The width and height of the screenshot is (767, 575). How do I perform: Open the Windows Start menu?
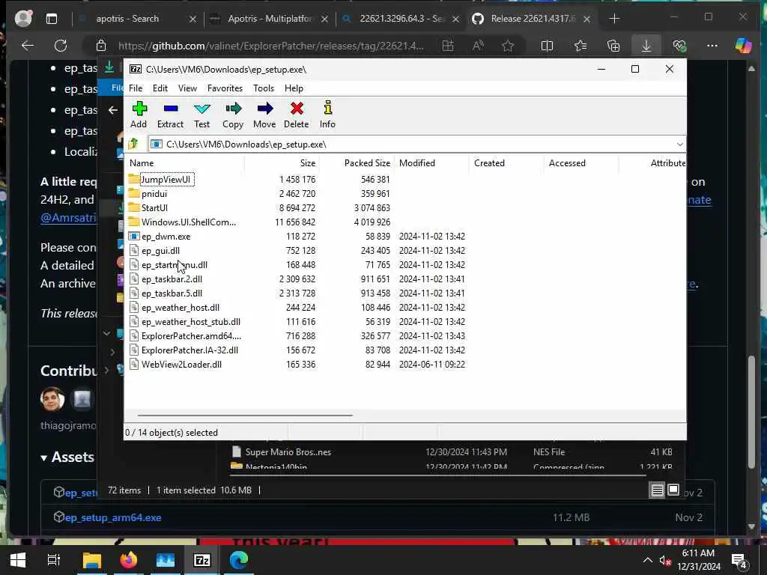click(x=18, y=560)
